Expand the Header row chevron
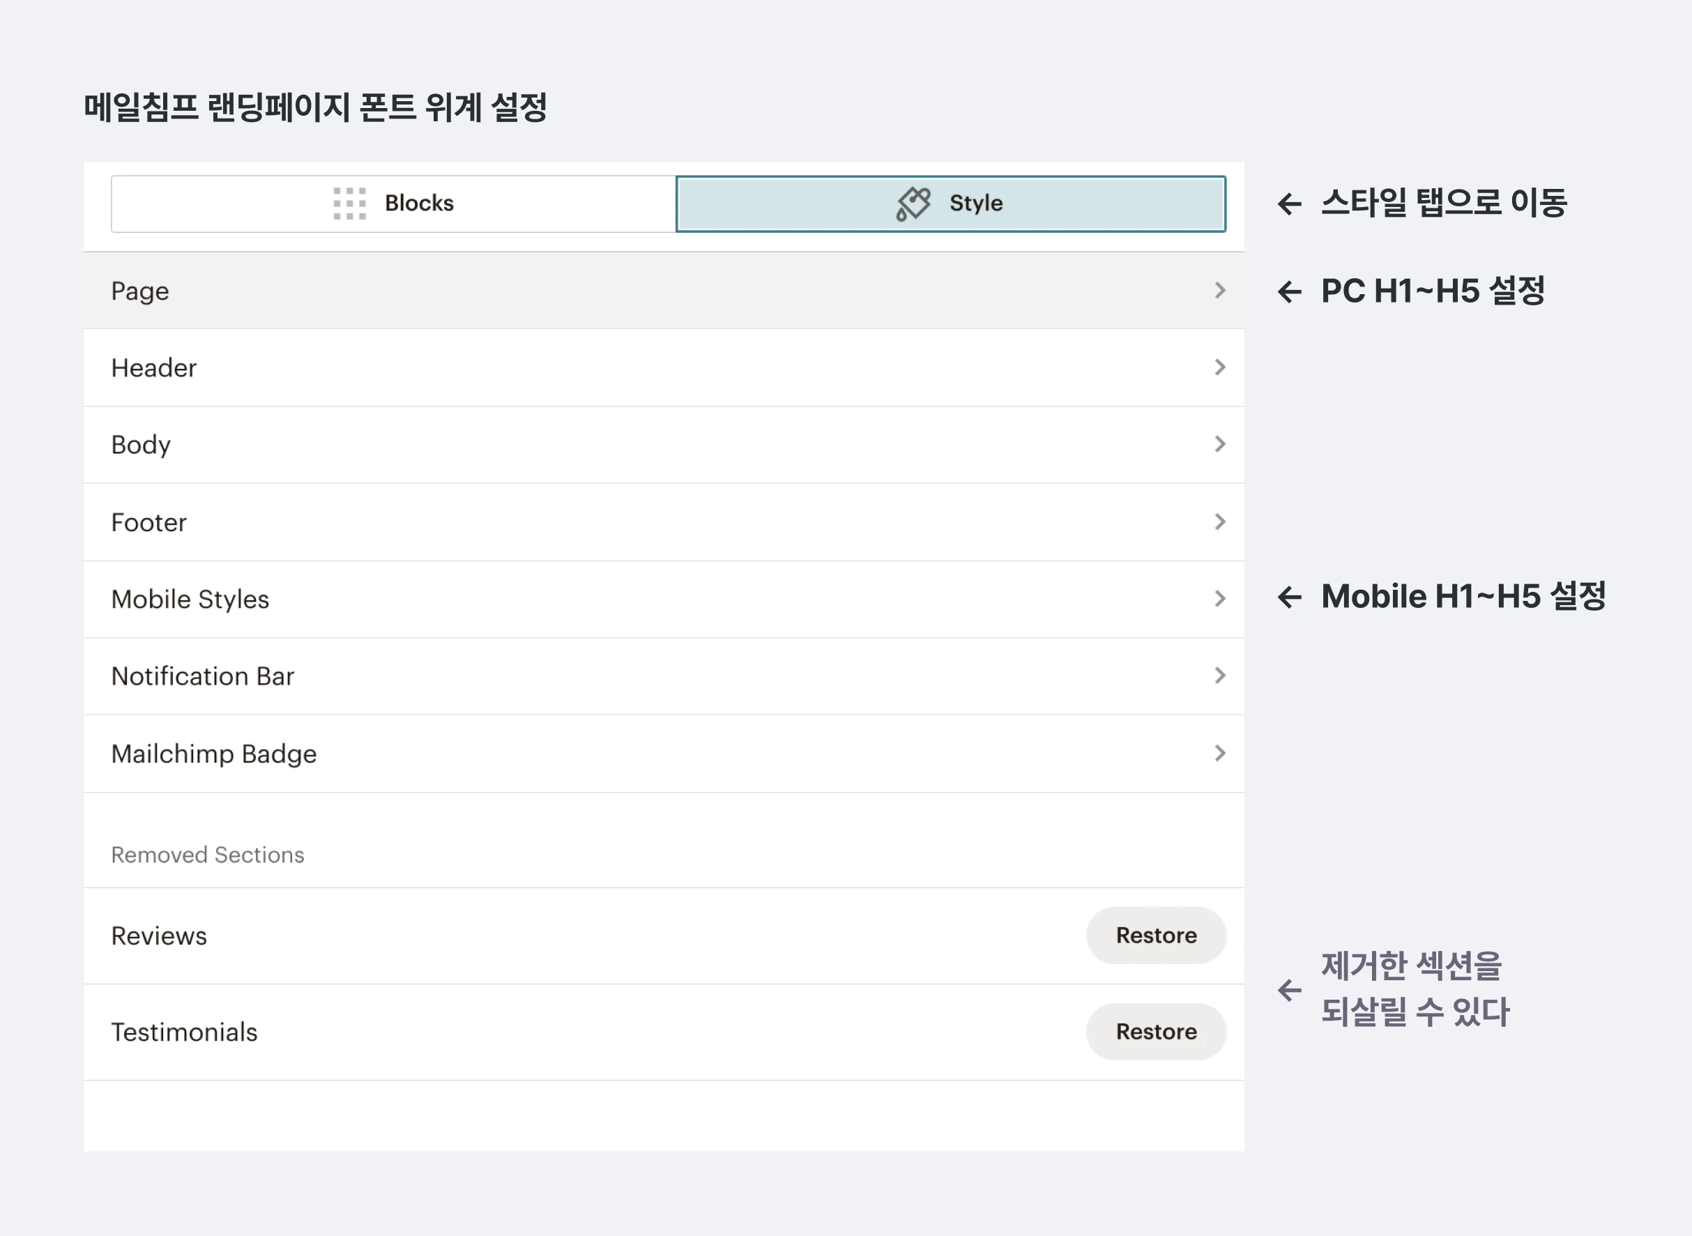The image size is (1692, 1236). point(1220,367)
